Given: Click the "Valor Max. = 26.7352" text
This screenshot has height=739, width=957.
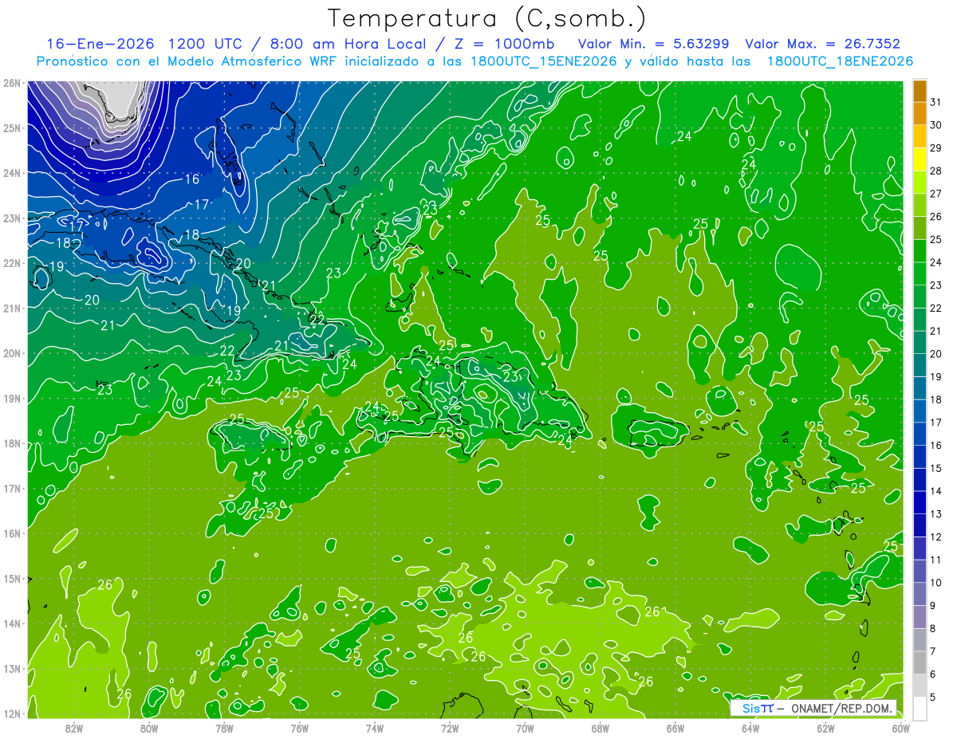Looking at the screenshot, I should pyautogui.click(x=824, y=44).
